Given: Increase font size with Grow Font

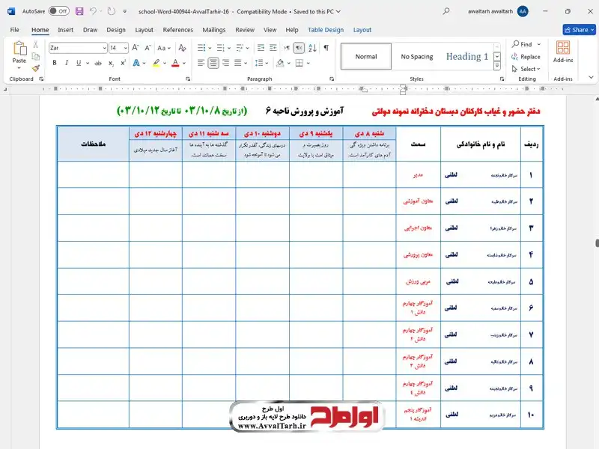Looking at the screenshot, I should tap(136, 48).
